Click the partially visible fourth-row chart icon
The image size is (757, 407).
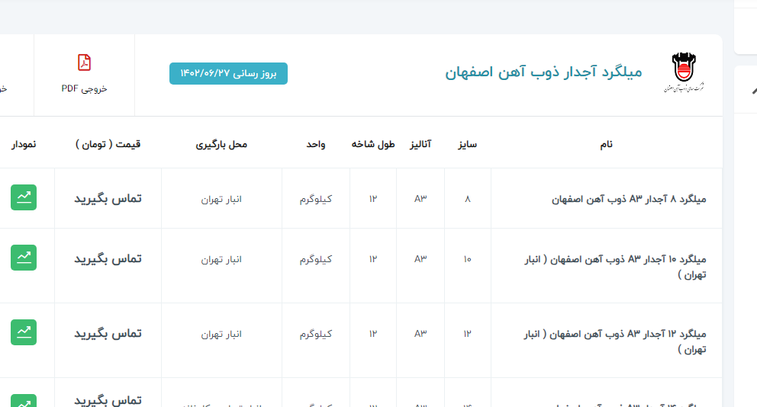point(24,401)
